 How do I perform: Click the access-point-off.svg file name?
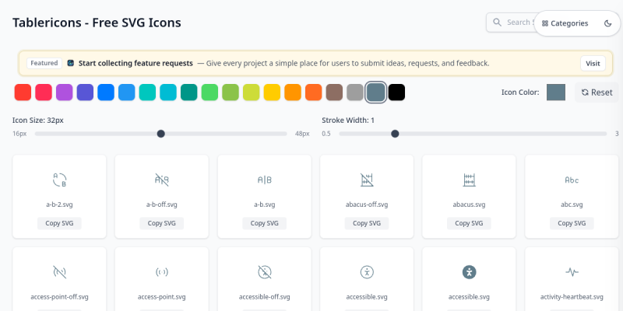(x=60, y=297)
